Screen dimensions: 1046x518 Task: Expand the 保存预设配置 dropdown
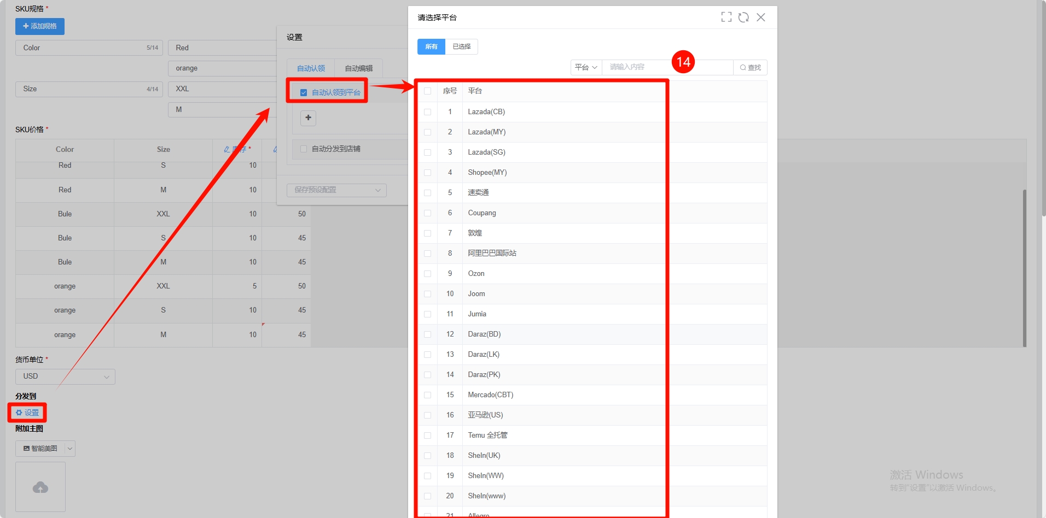(336, 190)
